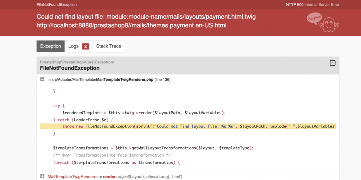
Task: Click the FileNotFoundException label in top bar
Action: (x=57, y=5)
